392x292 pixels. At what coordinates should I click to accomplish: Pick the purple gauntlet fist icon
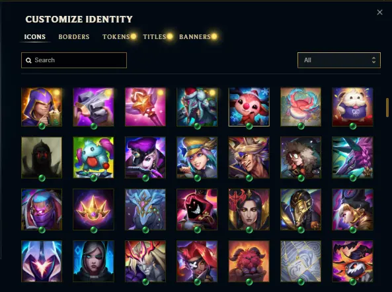93,107
